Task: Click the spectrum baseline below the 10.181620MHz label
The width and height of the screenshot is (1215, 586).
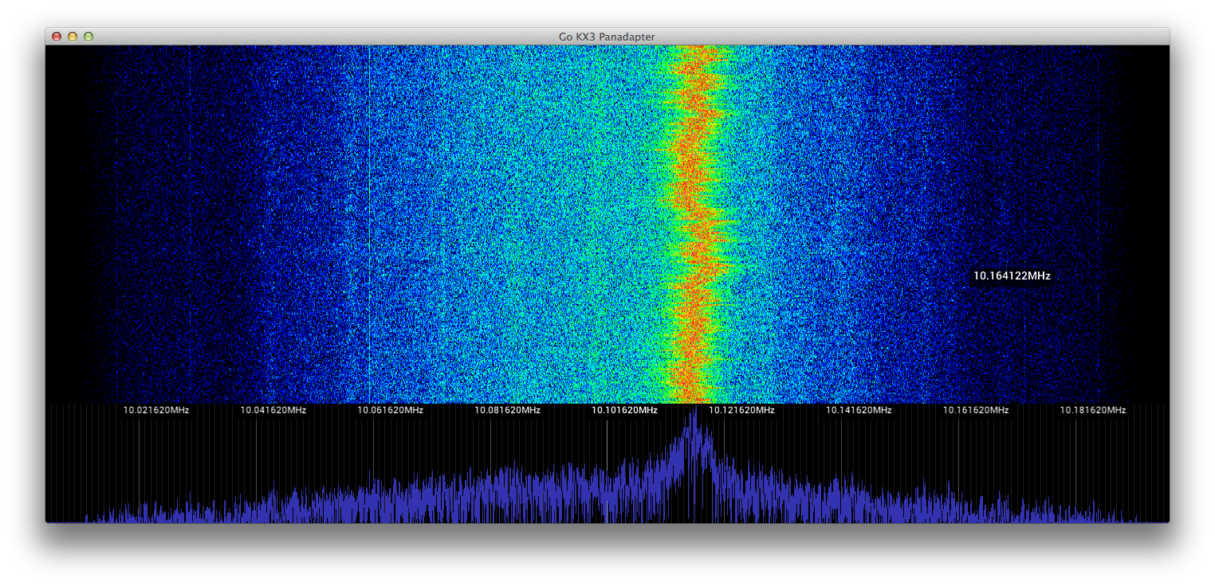Action: 1092,522
